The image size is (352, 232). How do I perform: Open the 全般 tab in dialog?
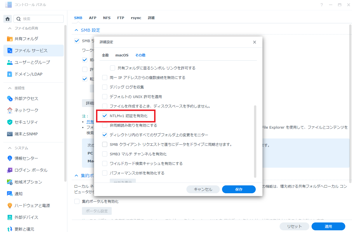105,55
